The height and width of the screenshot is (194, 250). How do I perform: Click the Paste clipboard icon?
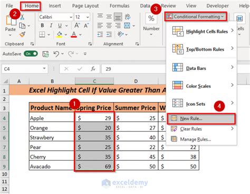pyautogui.click(x=11, y=20)
